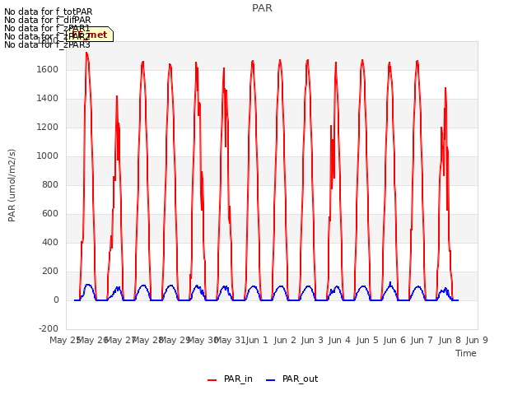Viewport: 527px width, 395px height.
Task: Click the 800 y-axis tick label
Action: [x=50, y=184]
